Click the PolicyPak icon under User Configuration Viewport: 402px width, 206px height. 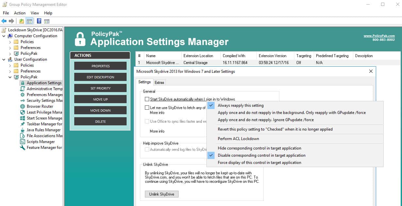click(16, 77)
